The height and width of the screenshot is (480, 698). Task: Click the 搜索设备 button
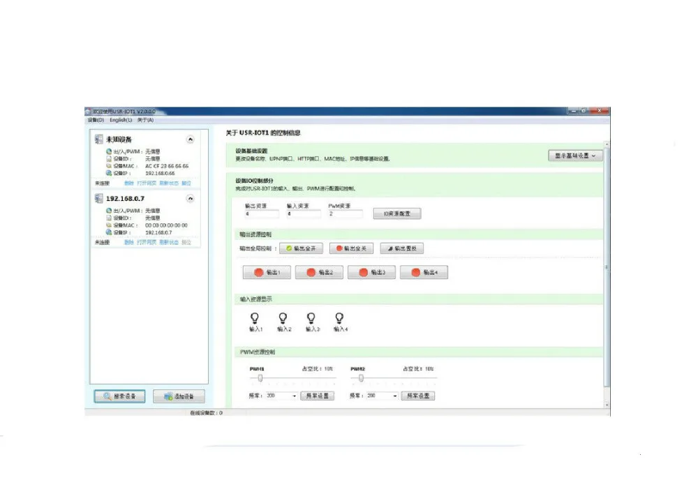tap(120, 396)
